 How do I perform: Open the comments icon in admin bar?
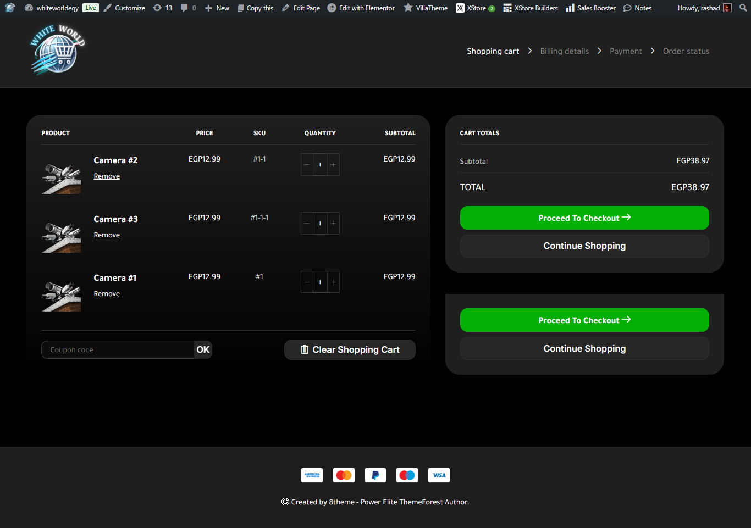point(188,8)
